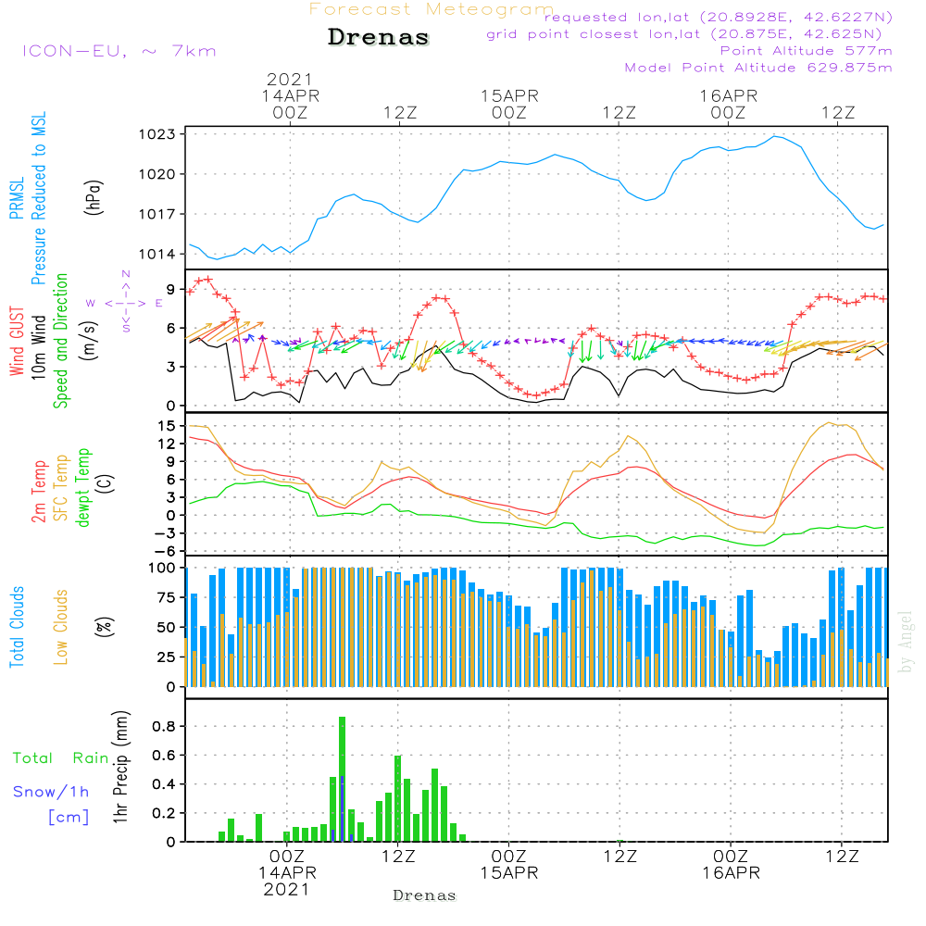Click the 'Drenas' footer caption
This screenshot has height=926, width=926.
point(425,895)
